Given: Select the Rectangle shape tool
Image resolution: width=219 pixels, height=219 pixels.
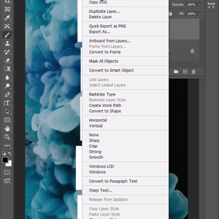Looking at the screenshot, I should 7,120.
